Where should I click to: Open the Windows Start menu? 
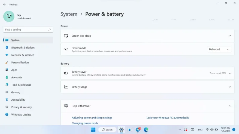coord(93,130)
